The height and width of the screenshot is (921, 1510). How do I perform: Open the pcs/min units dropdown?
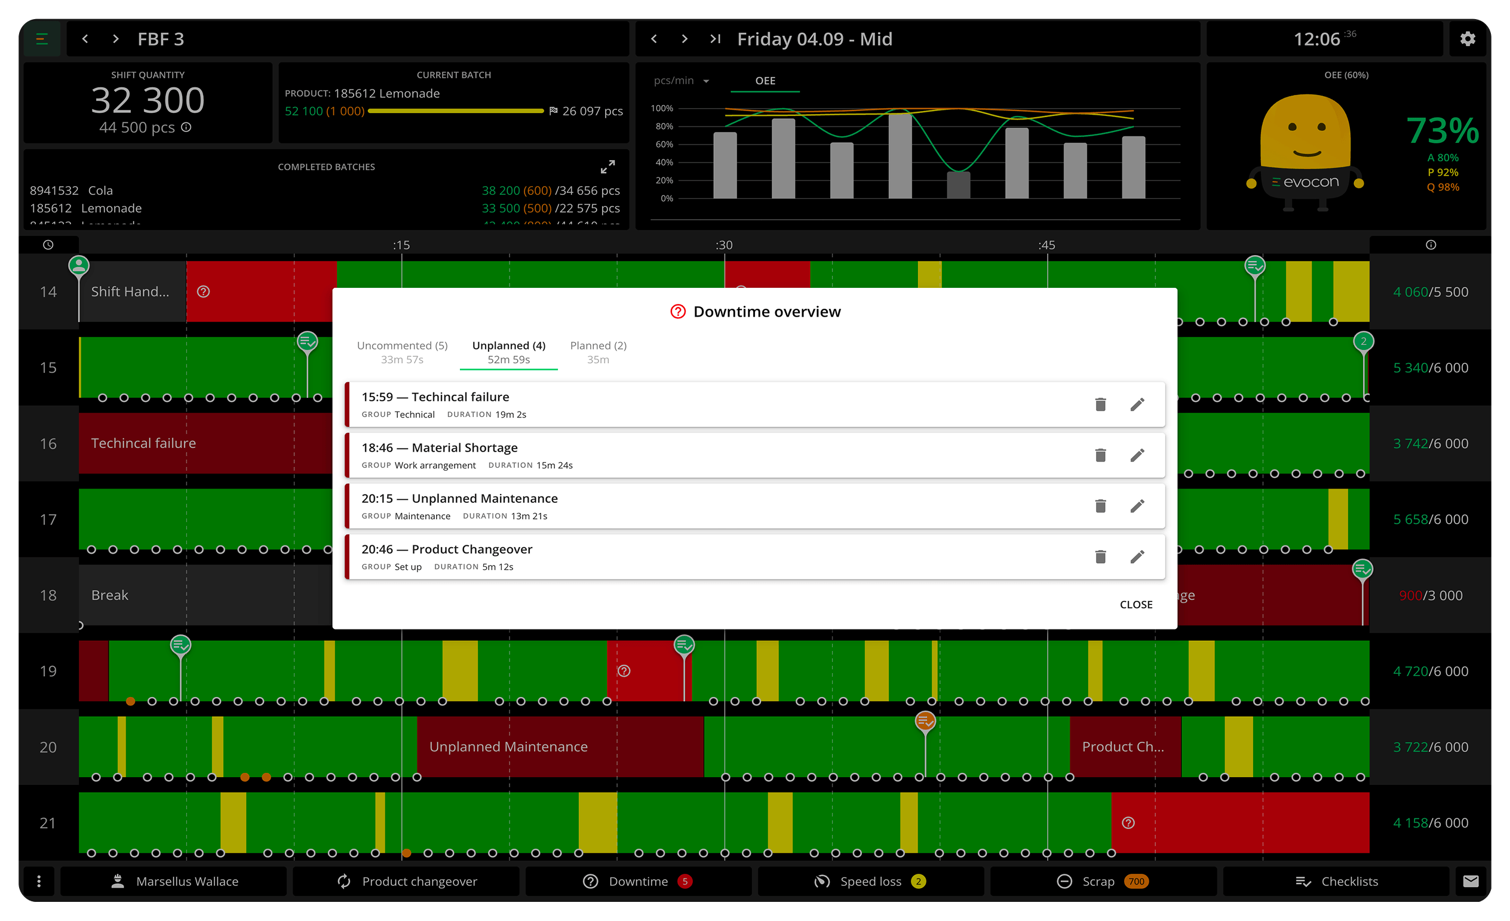pyautogui.click(x=681, y=81)
